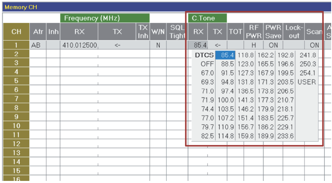Screen dimensions: 332x183
Task: Pick the 88.5 tone value
Action: (227, 64)
